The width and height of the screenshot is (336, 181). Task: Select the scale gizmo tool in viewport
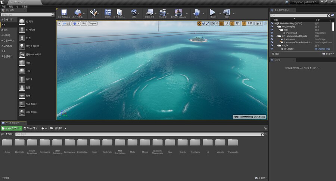point(208,24)
